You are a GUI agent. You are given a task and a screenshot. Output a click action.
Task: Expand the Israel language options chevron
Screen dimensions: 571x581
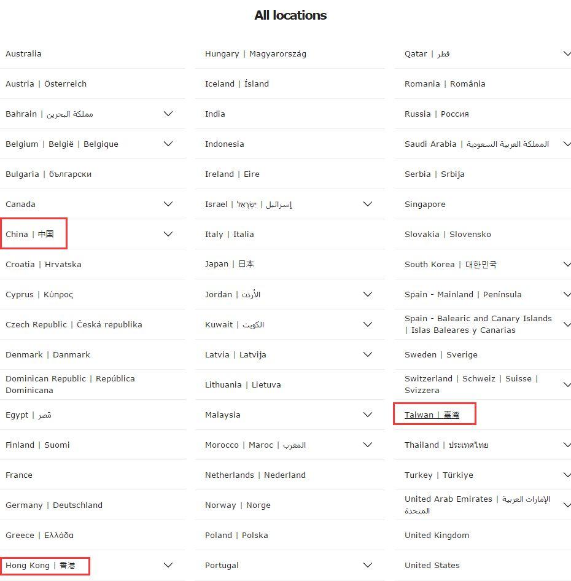pyautogui.click(x=367, y=204)
